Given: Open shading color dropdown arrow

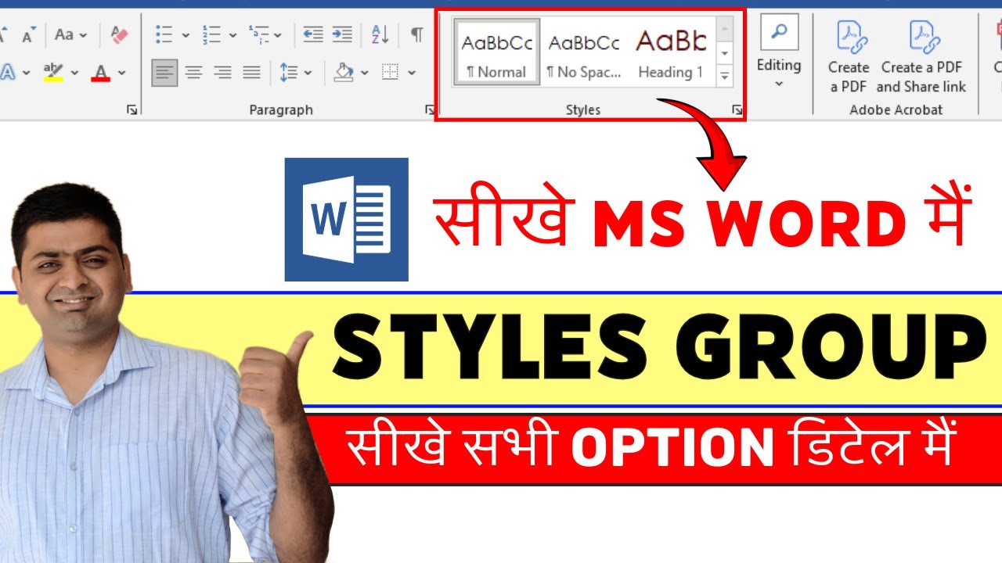Looking at the screenshot, I should coord(365,74).
